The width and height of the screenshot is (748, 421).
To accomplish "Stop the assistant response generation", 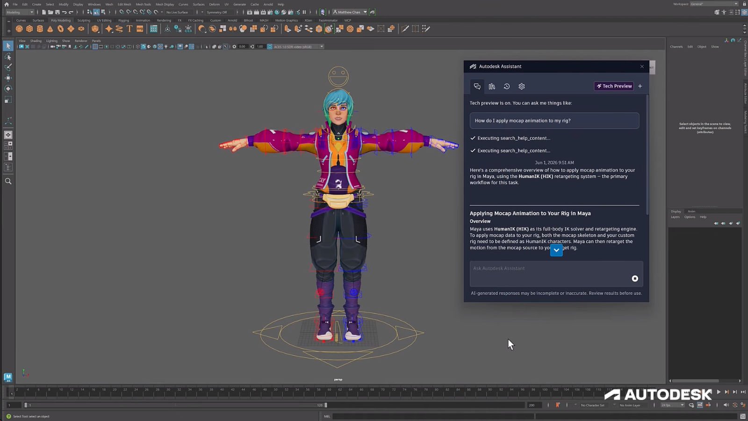I will (635, 279).
